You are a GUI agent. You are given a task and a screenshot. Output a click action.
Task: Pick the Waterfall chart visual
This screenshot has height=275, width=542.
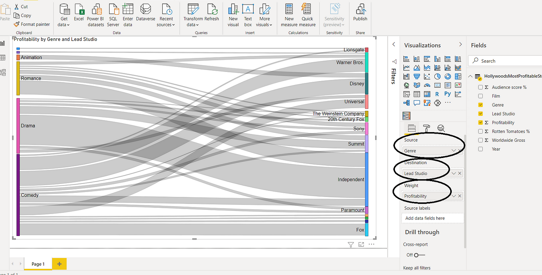[406, 76]
